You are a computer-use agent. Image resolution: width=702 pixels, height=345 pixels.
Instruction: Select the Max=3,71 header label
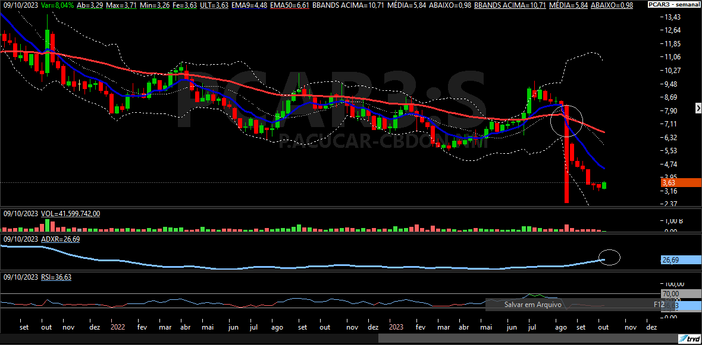click(x=120, y=5)
